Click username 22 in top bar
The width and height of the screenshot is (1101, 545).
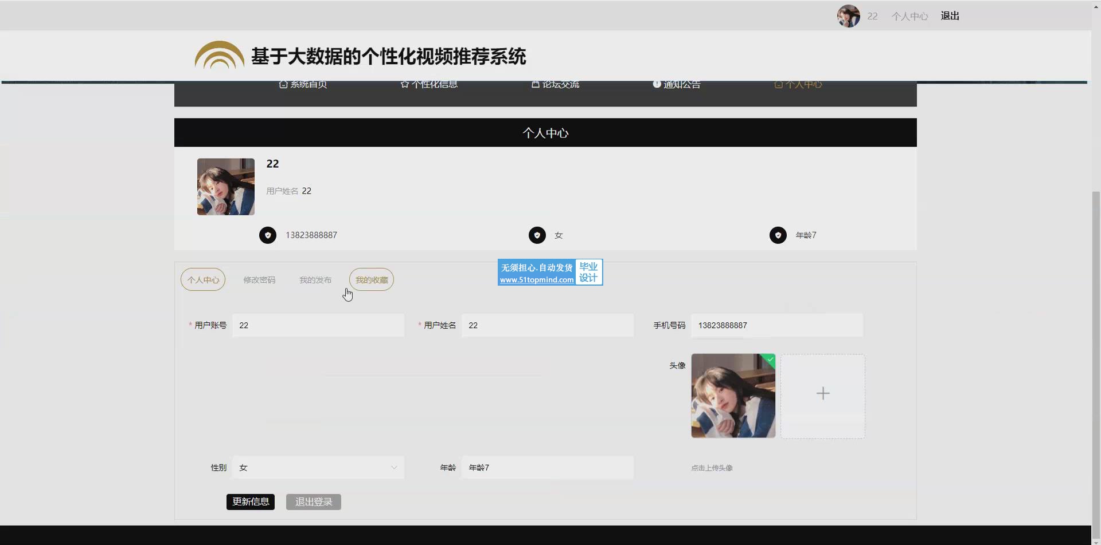(x=872, y=16)
